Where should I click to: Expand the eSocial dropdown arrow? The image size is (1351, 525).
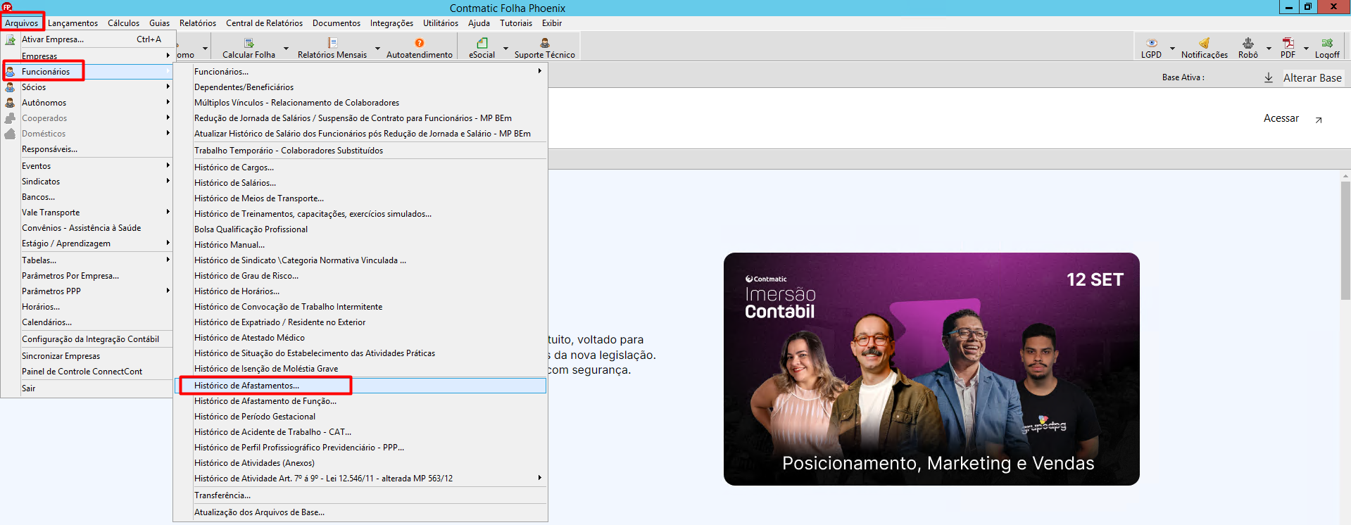505,49
